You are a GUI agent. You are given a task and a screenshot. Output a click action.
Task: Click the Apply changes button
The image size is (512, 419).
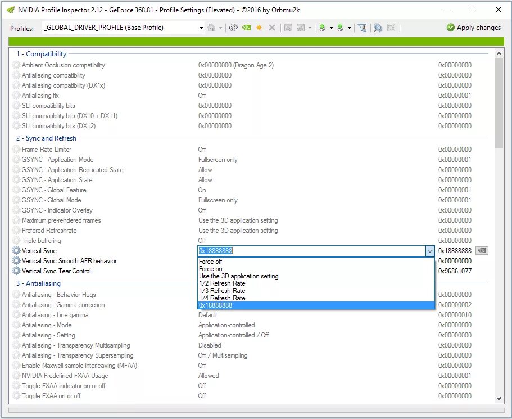pyautogui.click(x=473, y=28)
